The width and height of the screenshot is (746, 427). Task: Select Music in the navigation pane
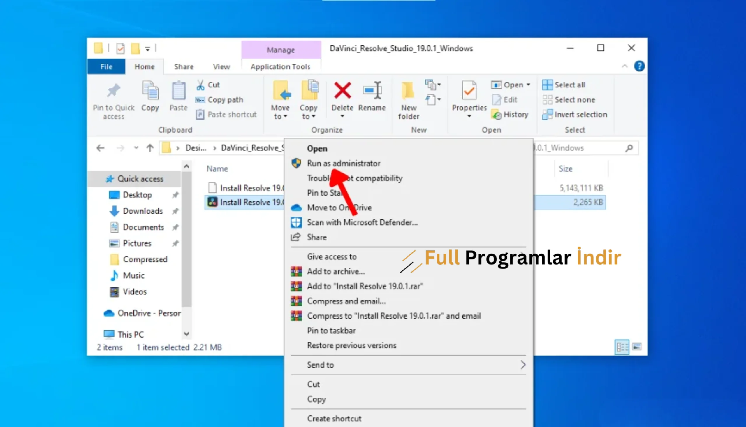click(x=134, y=276)
